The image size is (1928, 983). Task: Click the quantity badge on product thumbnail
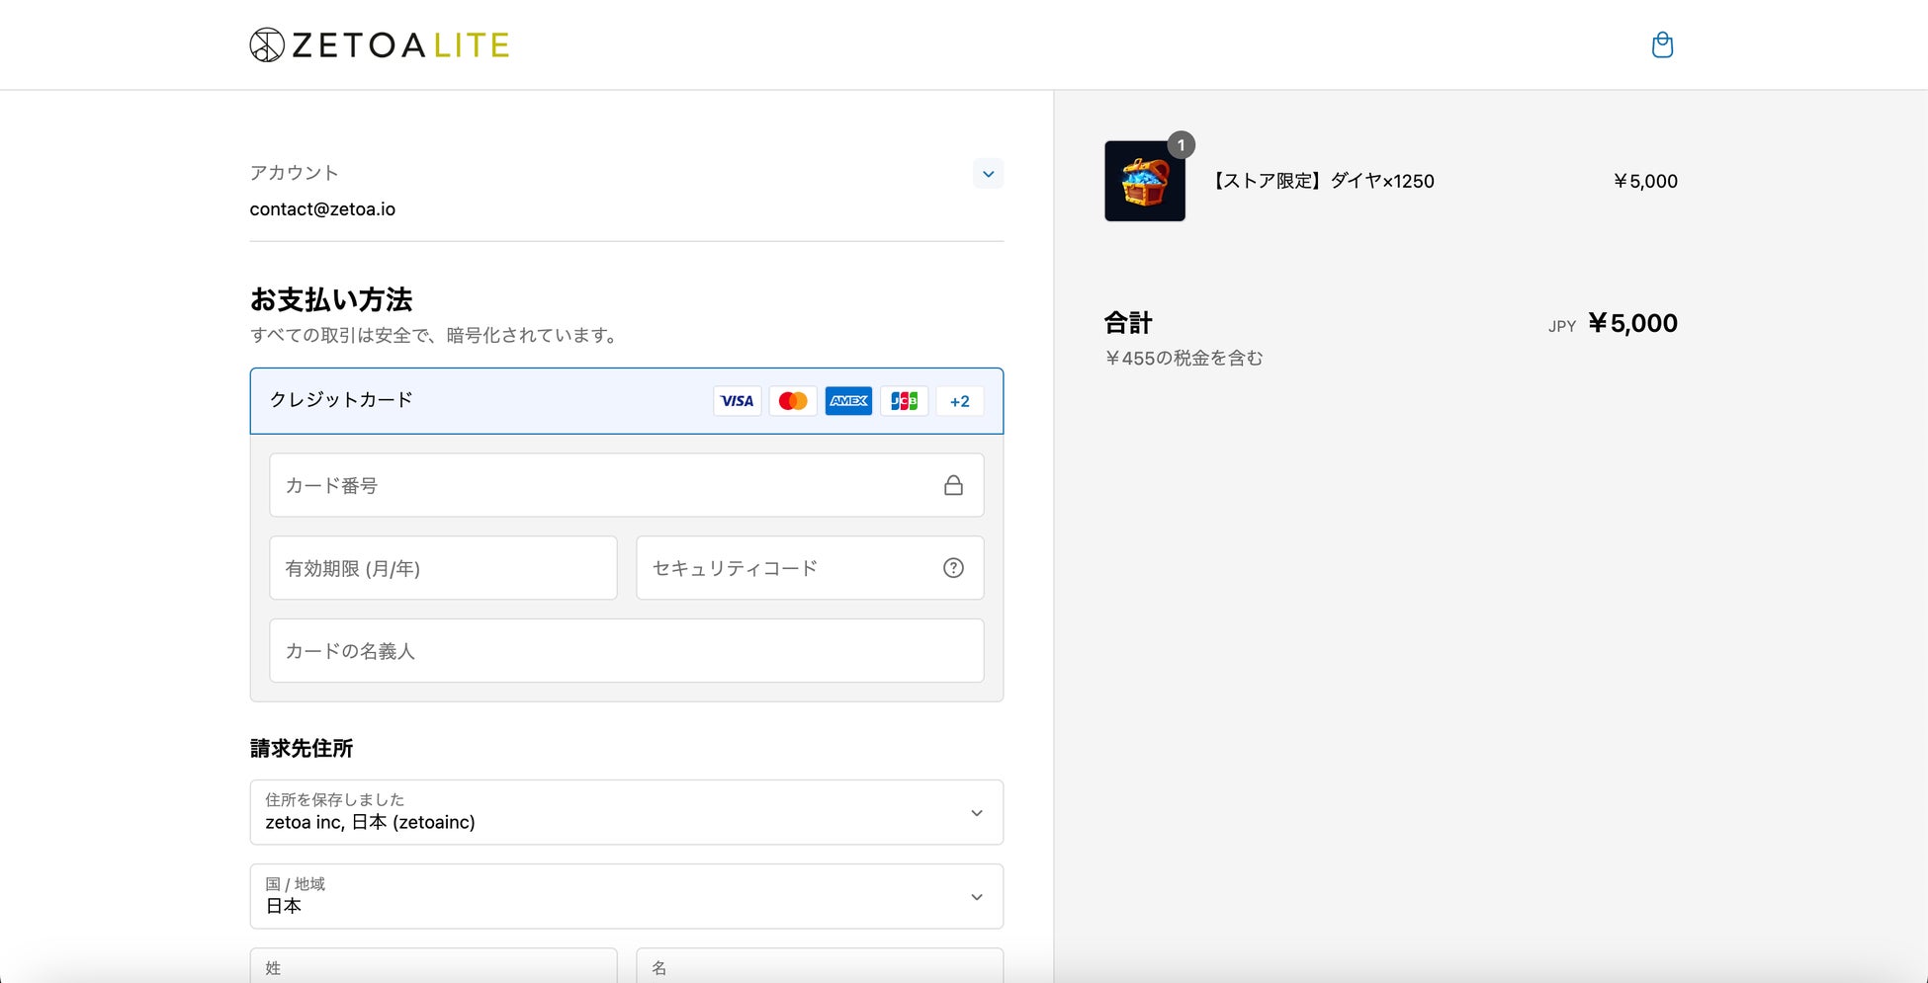1181,145
